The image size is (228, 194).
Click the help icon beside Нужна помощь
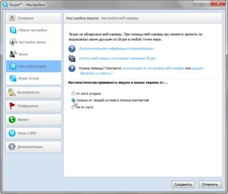(72, 69)
